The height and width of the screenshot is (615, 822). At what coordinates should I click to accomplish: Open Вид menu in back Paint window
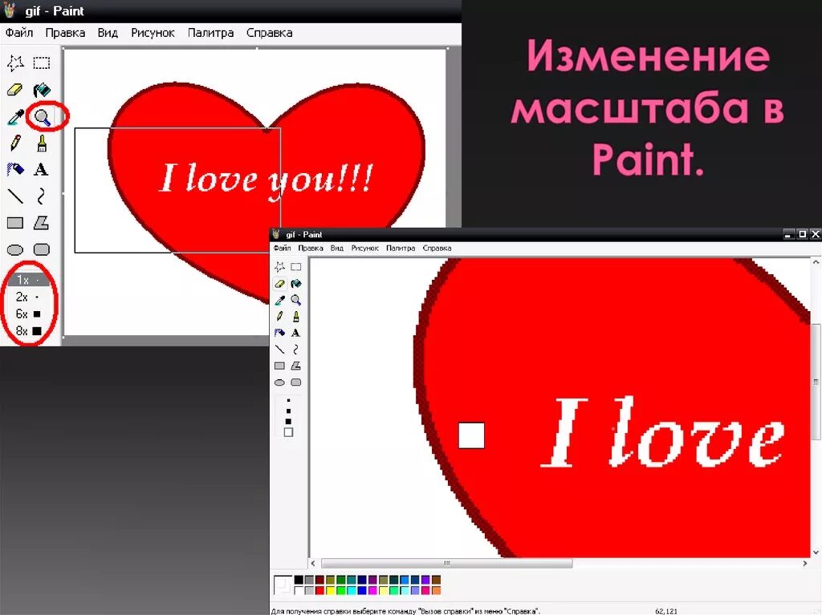tap(108, 33)
